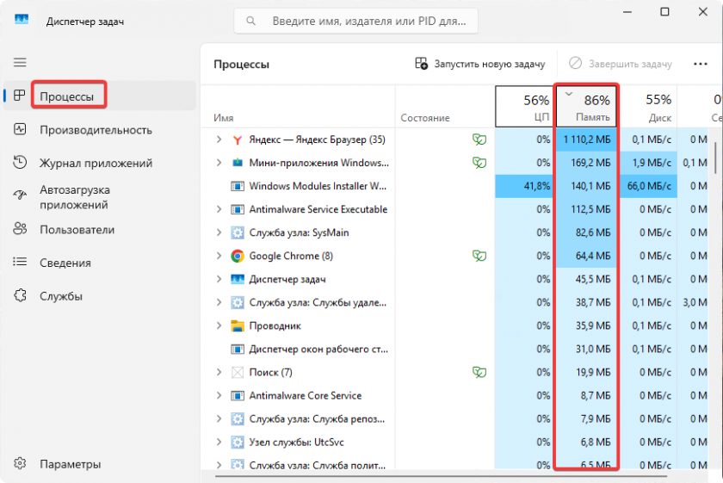Click the vertical scrollbar of process list

[716, 159]
